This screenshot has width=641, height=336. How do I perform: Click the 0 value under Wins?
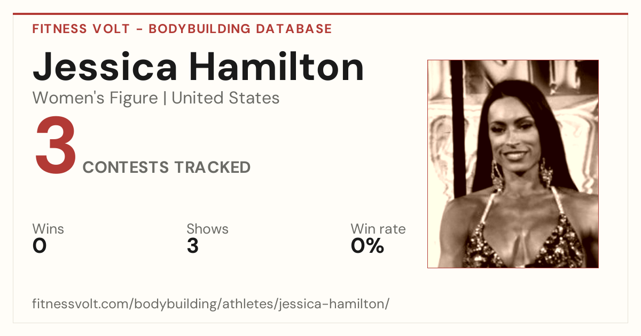click(x=40, y=246)
